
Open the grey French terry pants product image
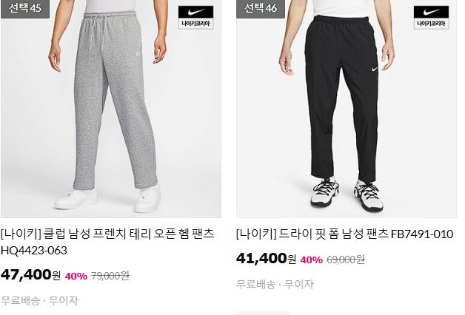(111, 109)
